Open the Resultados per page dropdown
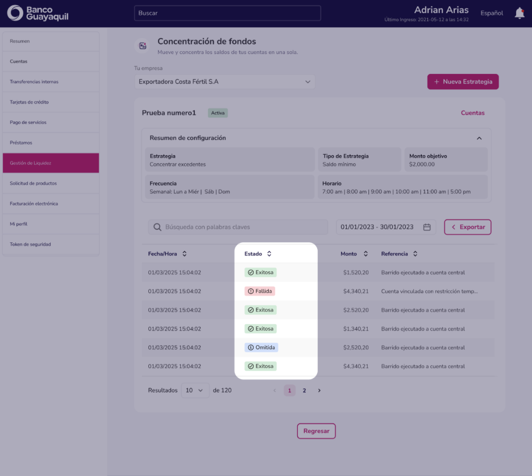Screen dimensions: 532x476 coord(195,391)
